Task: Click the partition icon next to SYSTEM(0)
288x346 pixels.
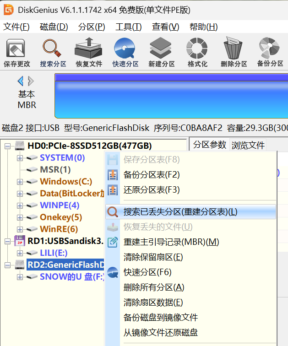Action: pos(32,157)
